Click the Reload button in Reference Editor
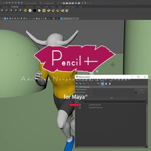Viewport: 151px width, 151px height. 141,90
